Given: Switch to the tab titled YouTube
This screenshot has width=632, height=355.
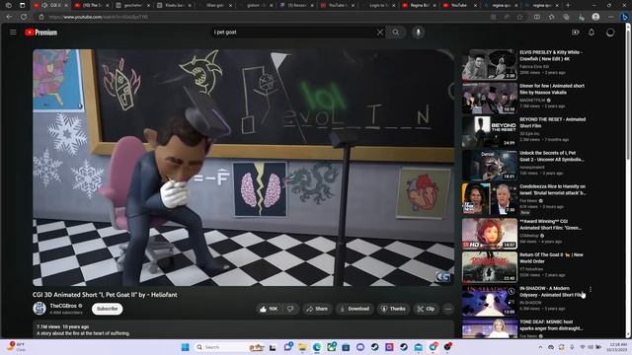Looking at the screenshot, I should (459, 5).
